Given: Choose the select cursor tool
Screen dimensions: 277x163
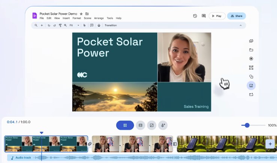Looking at the screenshot, I should [x=85, y=25].
